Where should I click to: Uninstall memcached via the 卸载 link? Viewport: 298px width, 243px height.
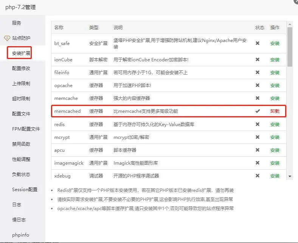tap(275, 111)
